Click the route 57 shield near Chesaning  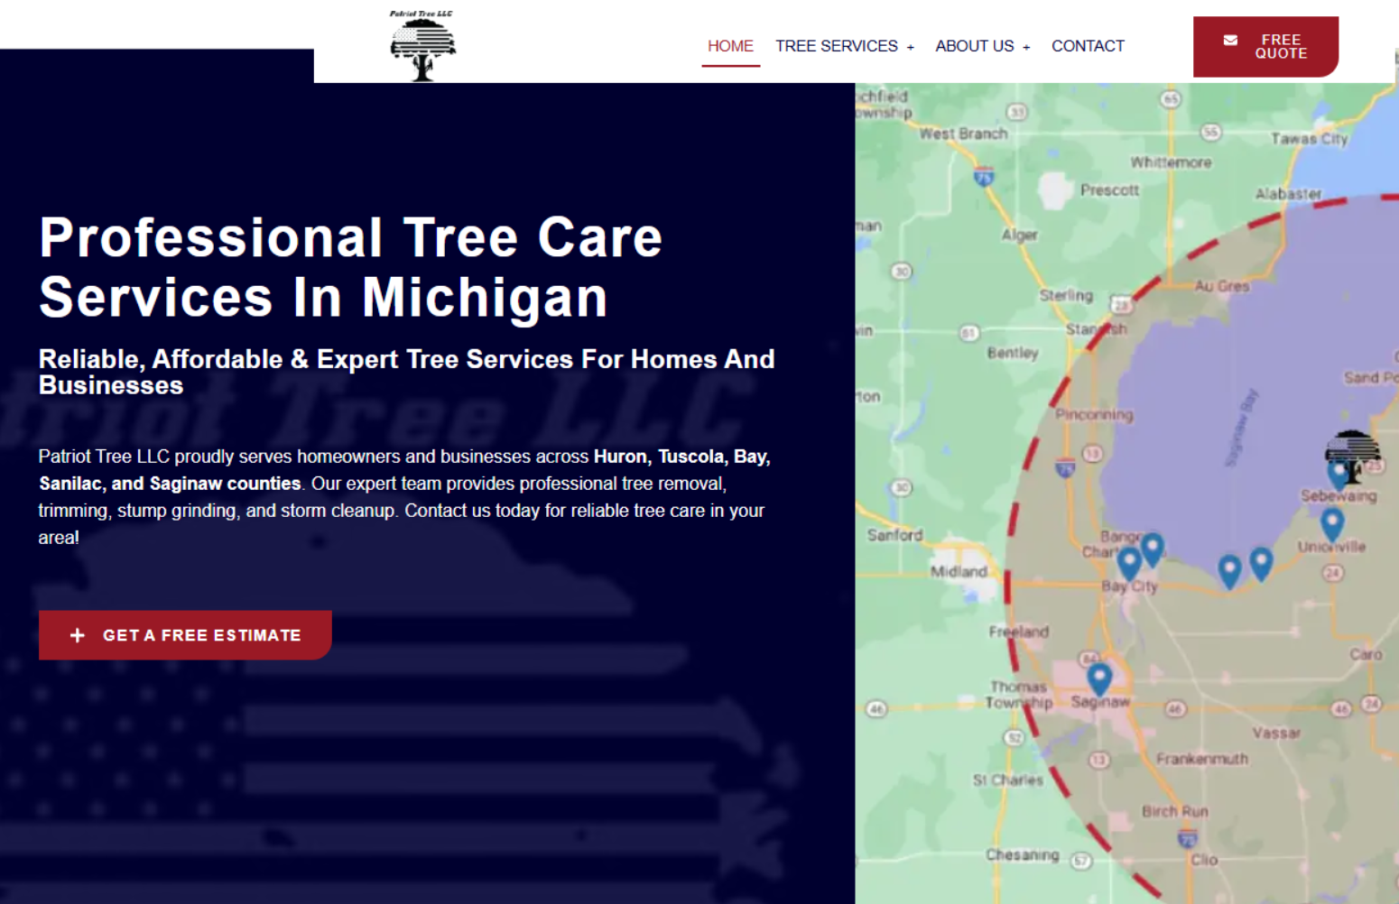point(1080,861)
